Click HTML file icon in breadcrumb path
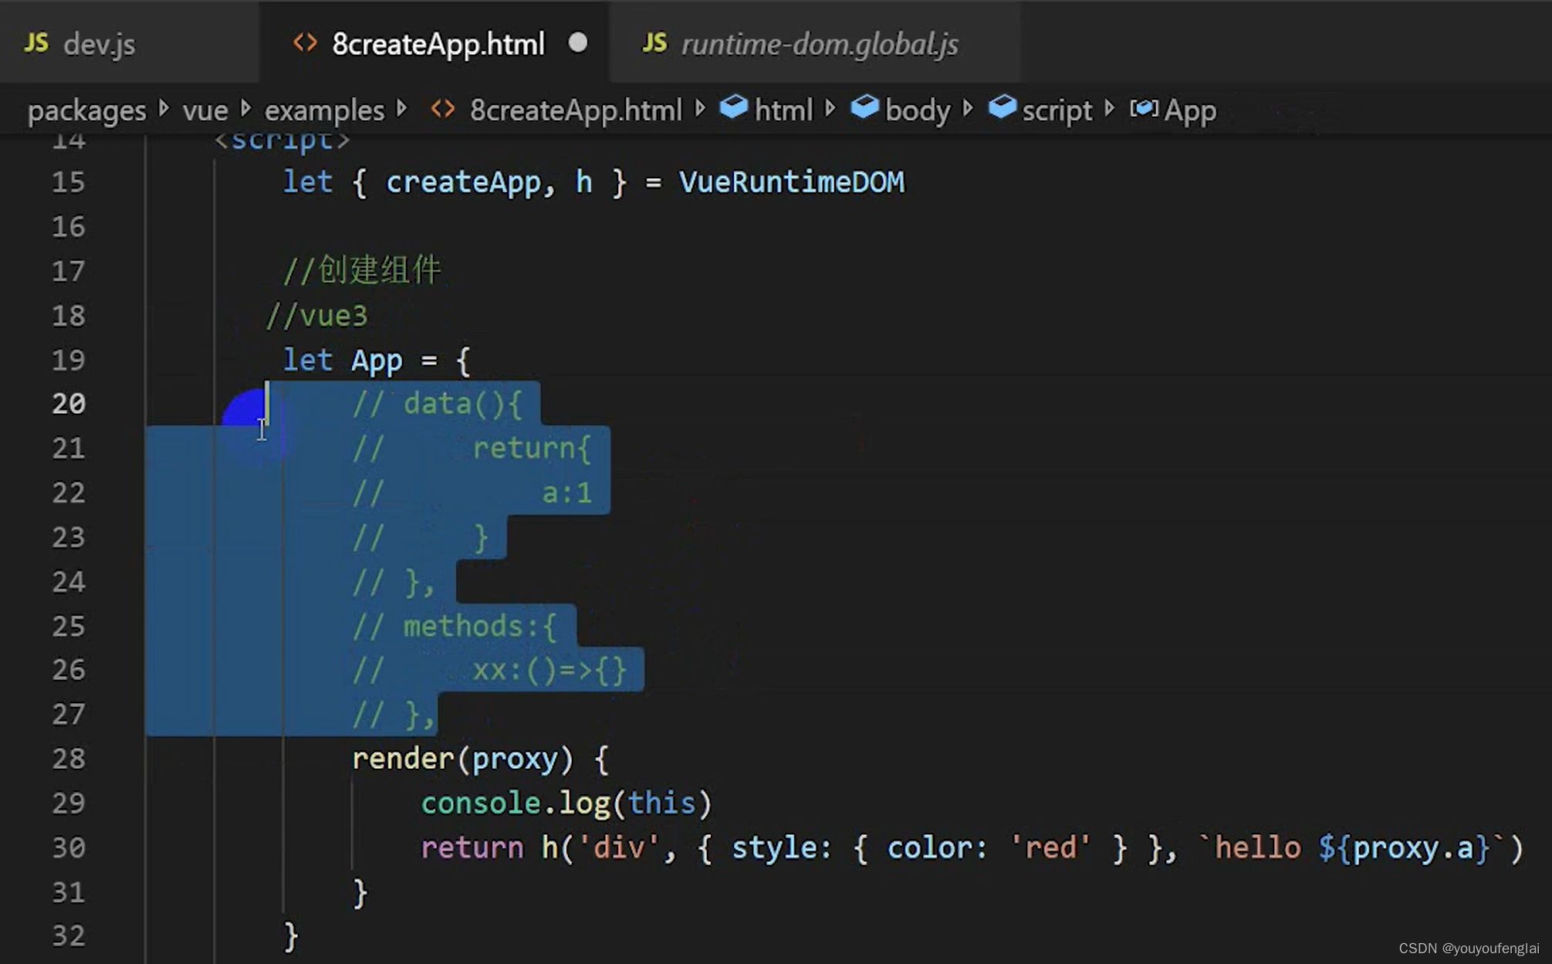The width and height of the screenshot is (1552, 964). click(443, 109)
